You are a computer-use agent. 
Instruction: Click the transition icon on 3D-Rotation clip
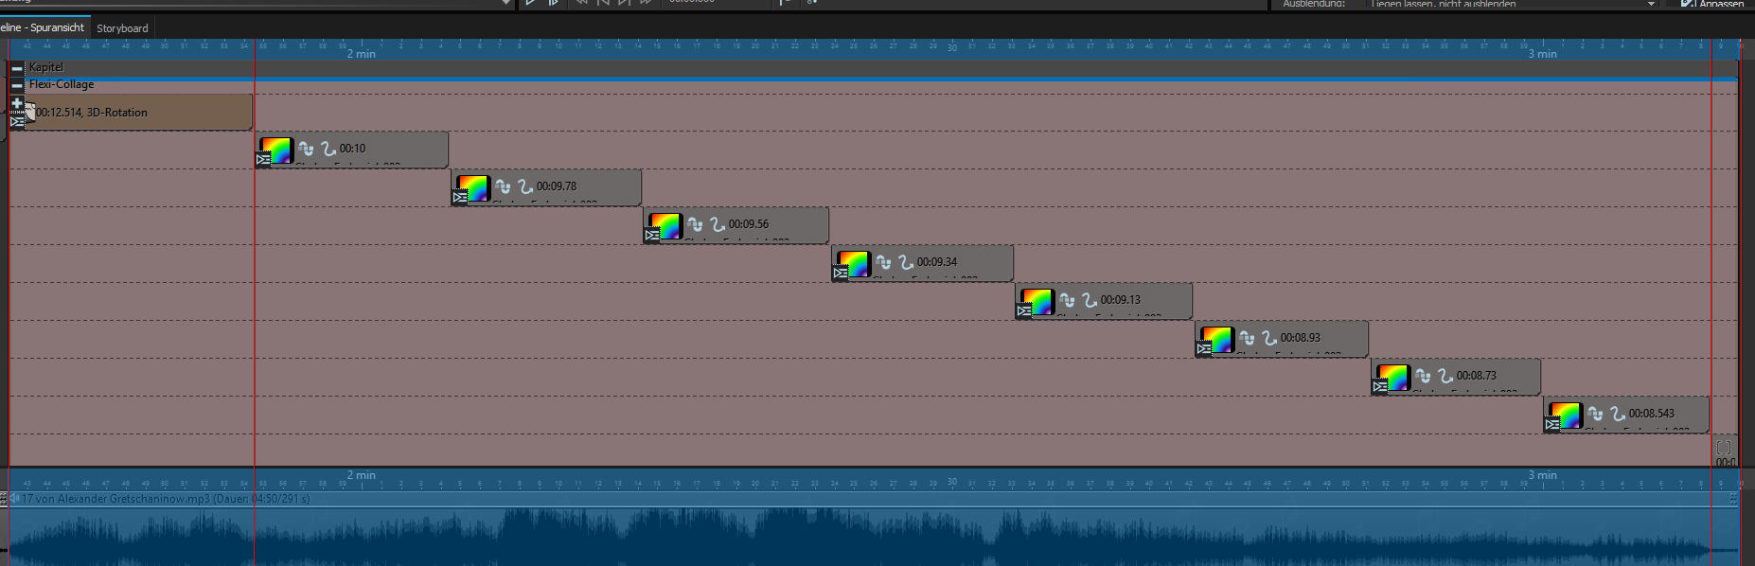tap(17, 122)
